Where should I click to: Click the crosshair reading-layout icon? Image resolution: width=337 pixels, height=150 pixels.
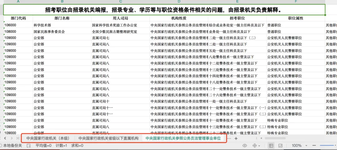(x=255, y=146)
